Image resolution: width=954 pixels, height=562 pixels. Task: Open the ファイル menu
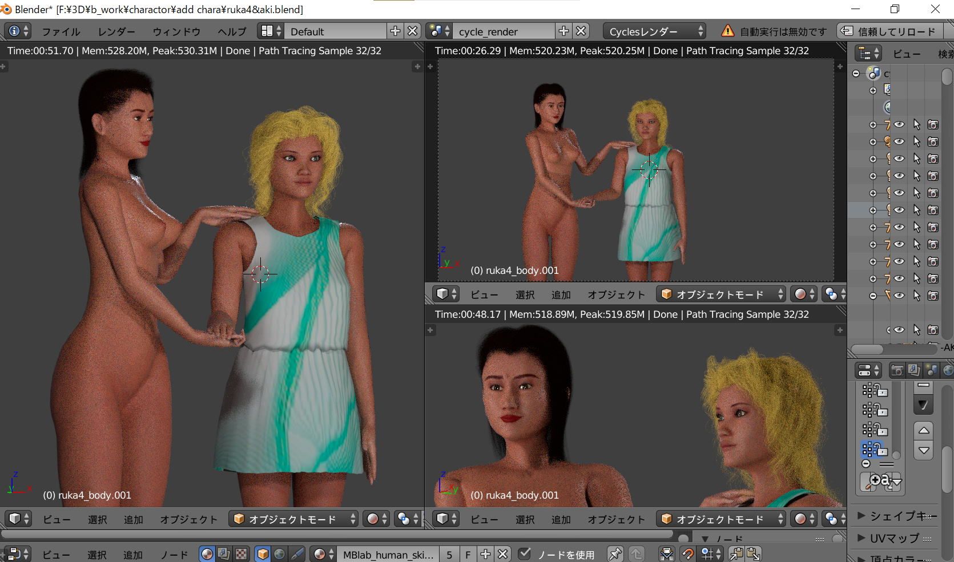coord(61,31)
